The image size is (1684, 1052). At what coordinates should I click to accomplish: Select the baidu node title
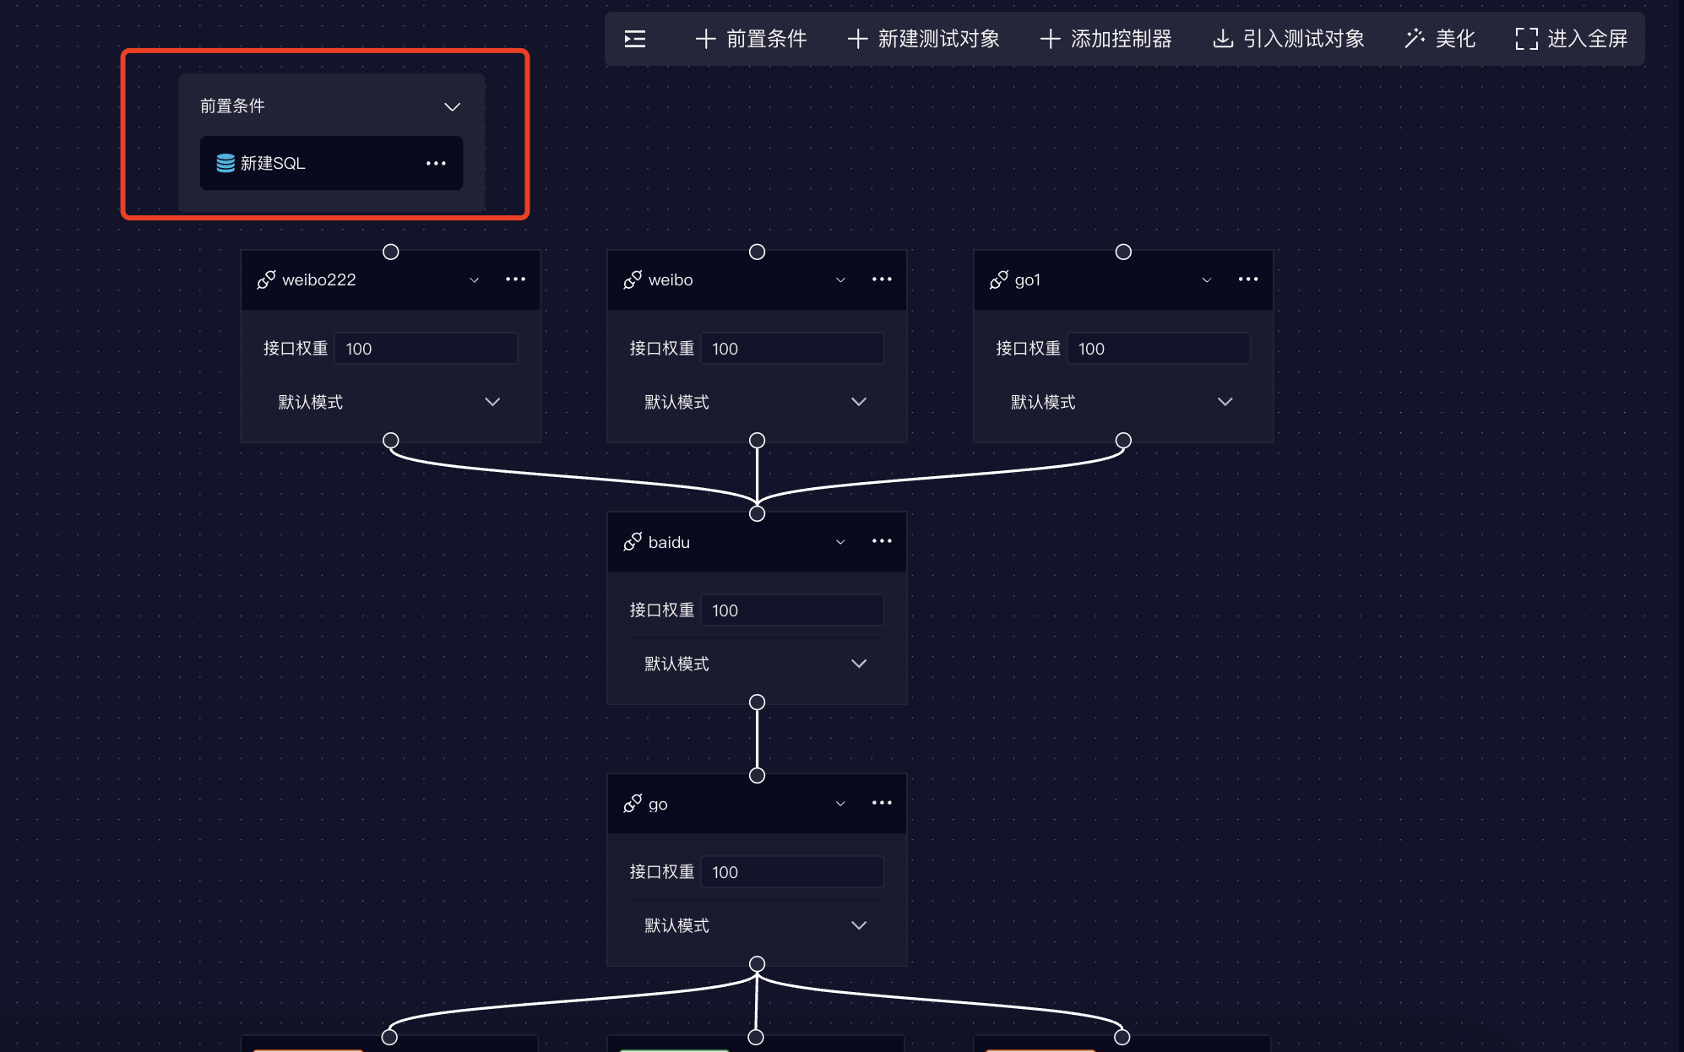coord(669,542)
